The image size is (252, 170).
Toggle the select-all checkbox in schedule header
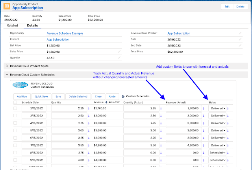(15, 102)
